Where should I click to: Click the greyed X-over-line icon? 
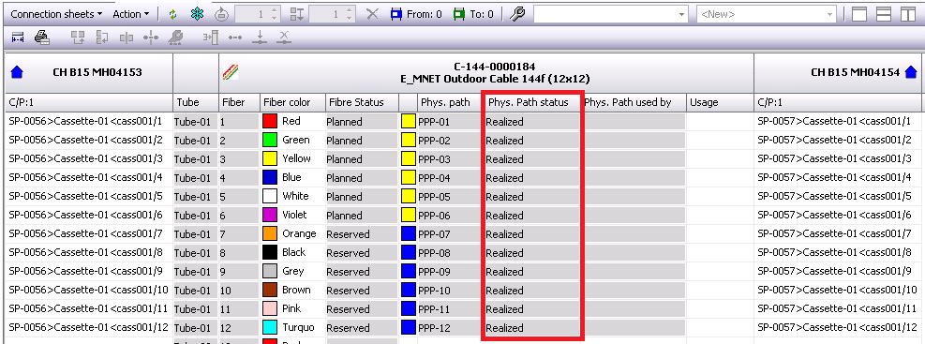[x=284, y=37]
